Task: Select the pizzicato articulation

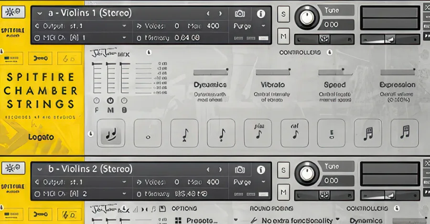Action: (258, 133)
